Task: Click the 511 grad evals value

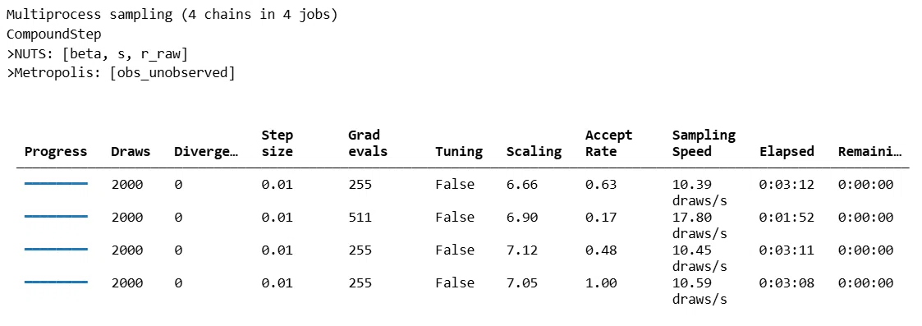Action: tap(360, 217)
